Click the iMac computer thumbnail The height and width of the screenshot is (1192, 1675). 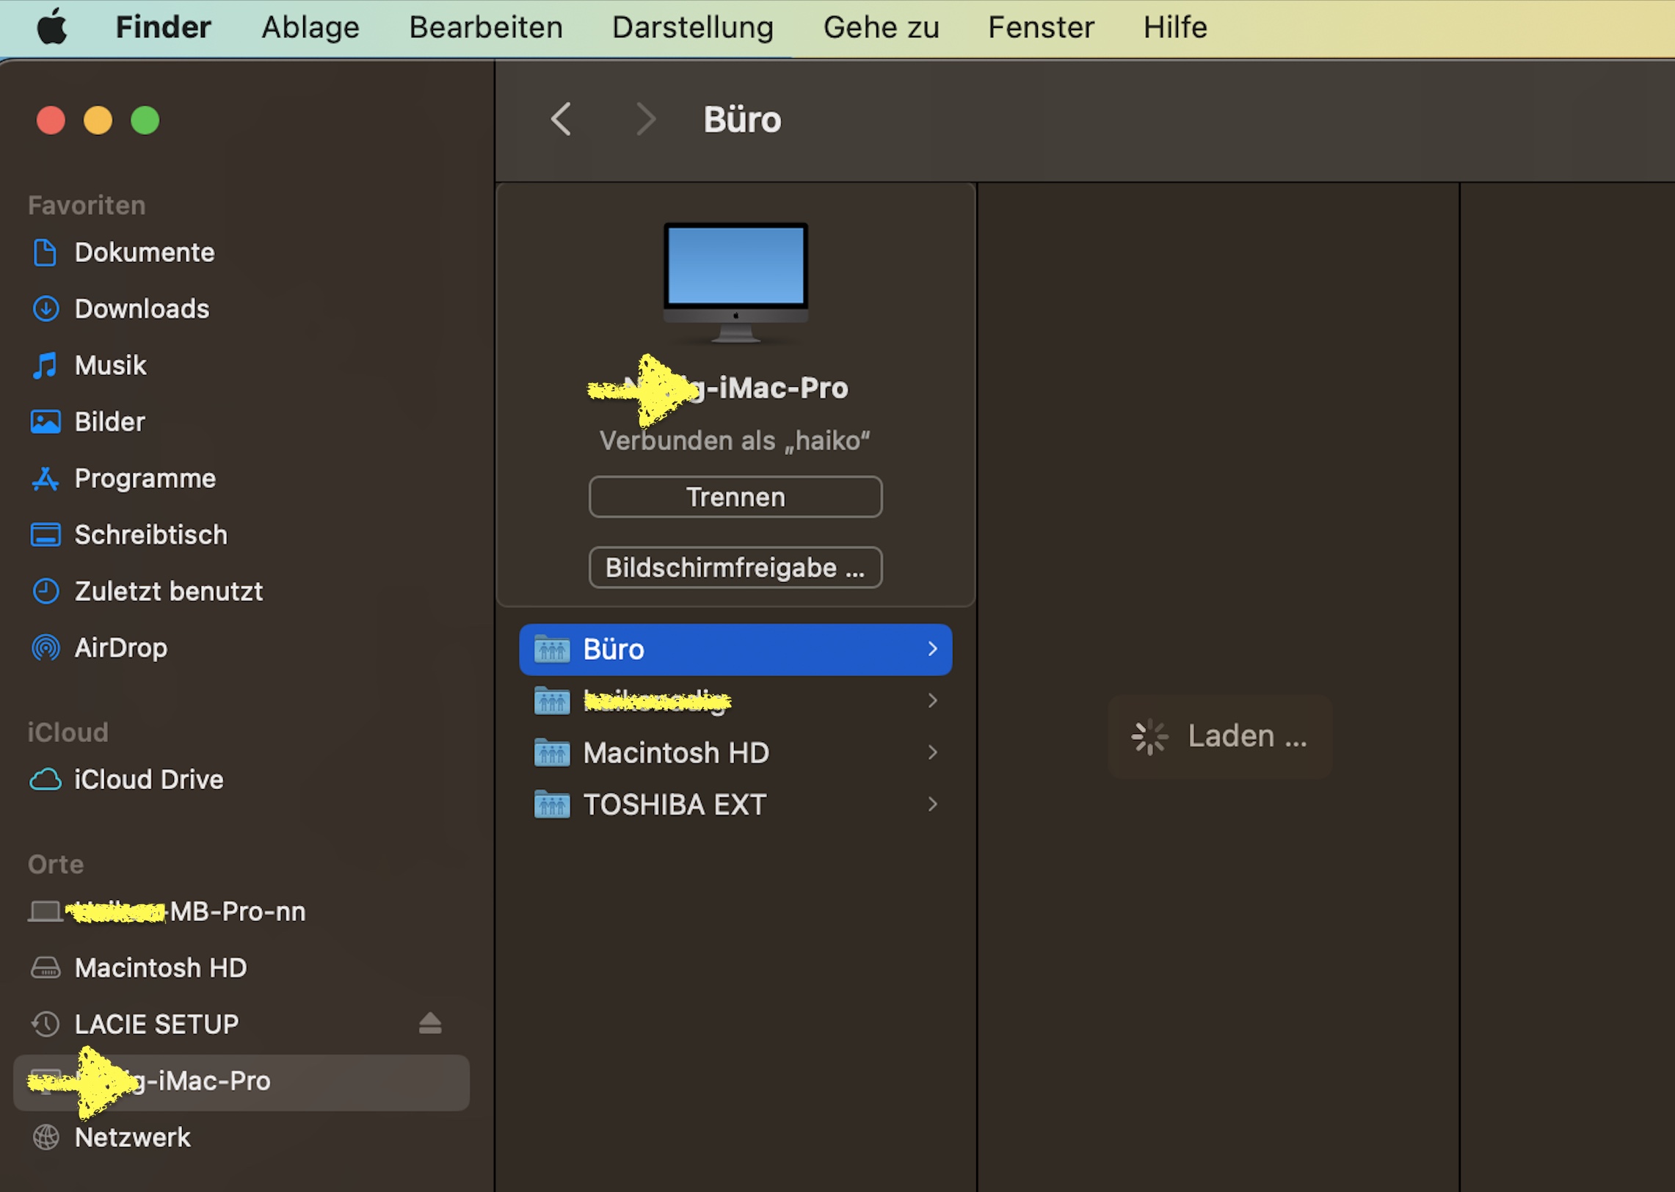[735, 283]
